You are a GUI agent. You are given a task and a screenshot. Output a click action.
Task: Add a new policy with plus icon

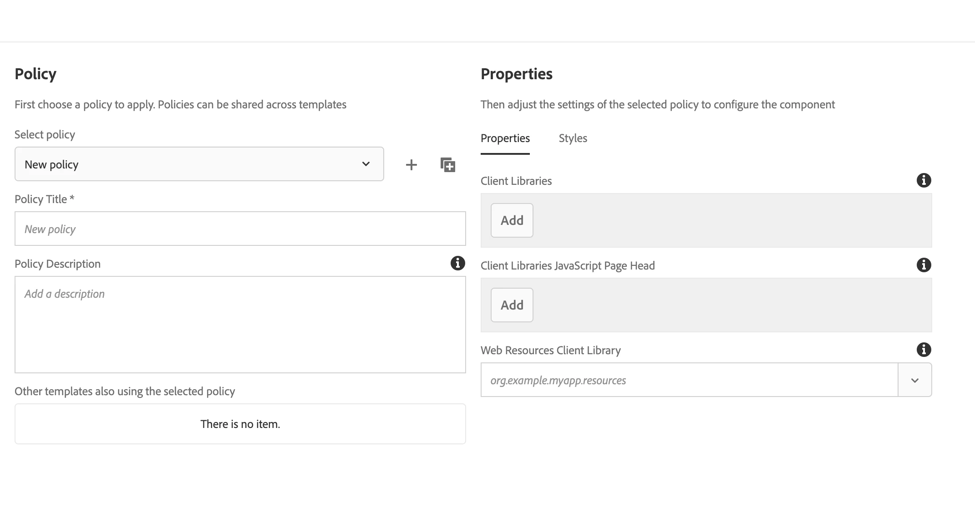click(x=411, y=165)
